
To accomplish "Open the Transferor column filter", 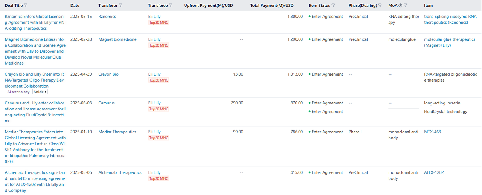I will click(x=120, y=6).
